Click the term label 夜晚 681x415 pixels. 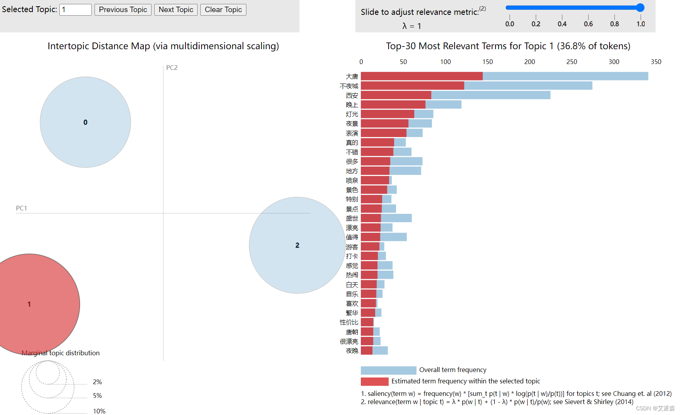[x=352, y=351]
